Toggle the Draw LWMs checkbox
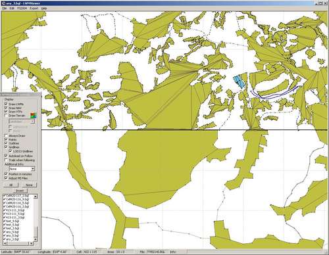The image size is (329, 255). (6, 104)
